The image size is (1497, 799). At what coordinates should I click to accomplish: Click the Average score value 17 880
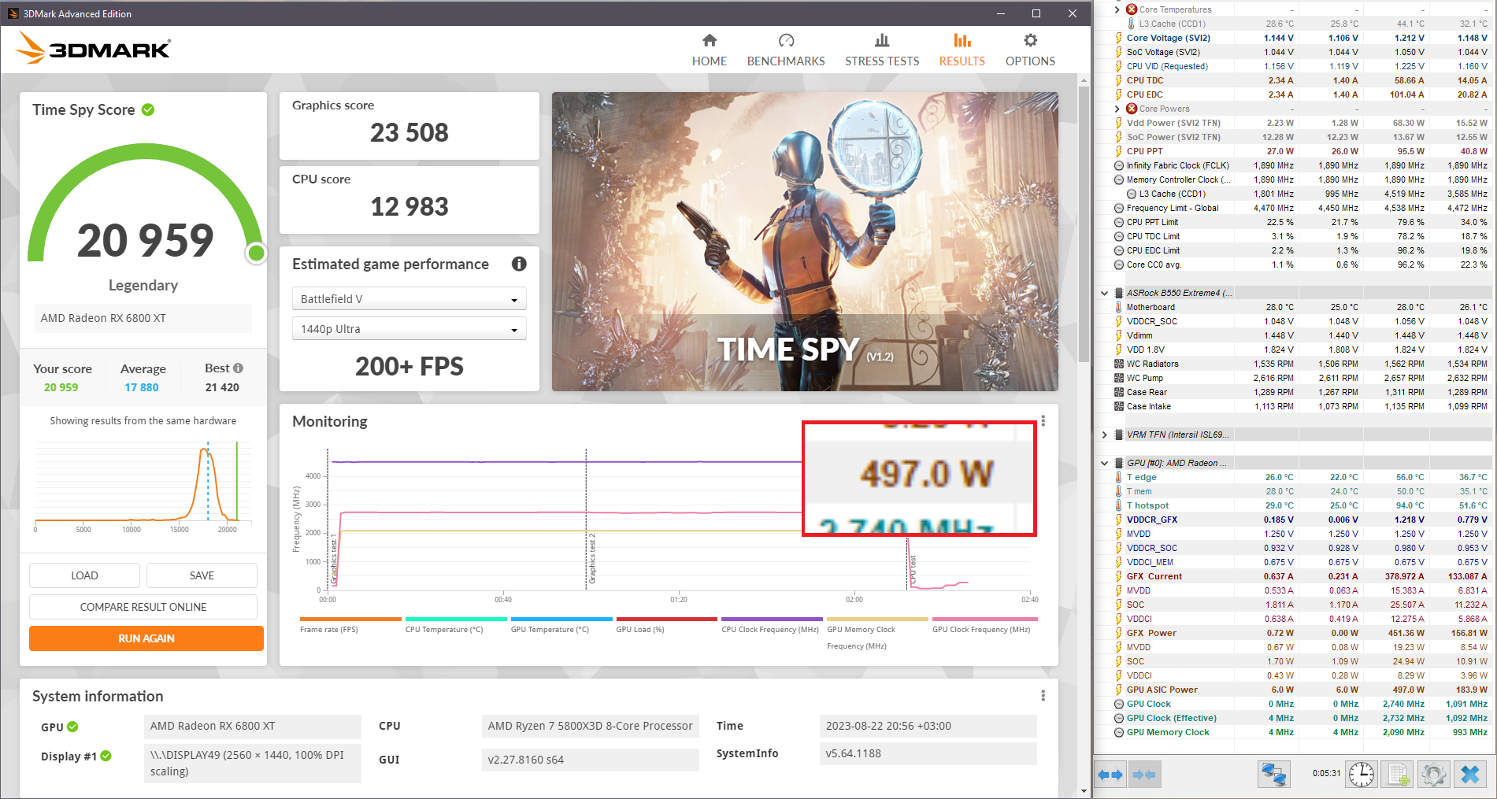(x=142, y=387)
